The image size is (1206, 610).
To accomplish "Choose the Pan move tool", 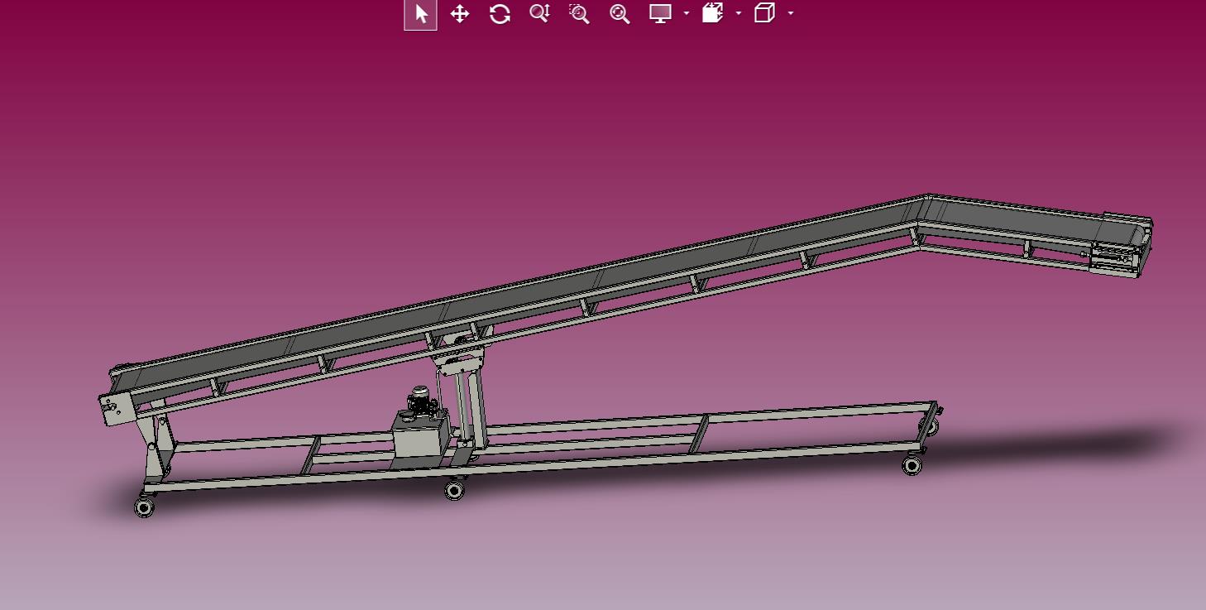I will coord(460,14).
